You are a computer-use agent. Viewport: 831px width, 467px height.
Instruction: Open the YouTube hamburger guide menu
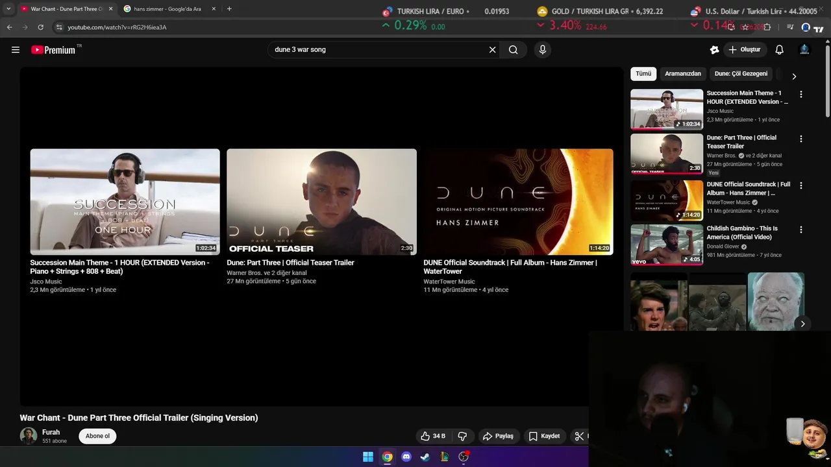pyautogui.click(x=16, y=50)
